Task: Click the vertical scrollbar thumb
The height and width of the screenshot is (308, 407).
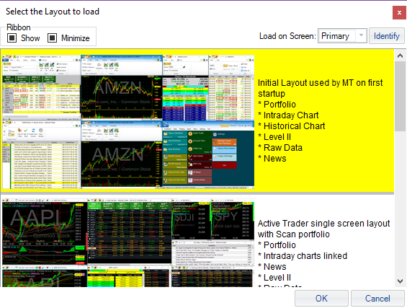Action: [400, 97]
